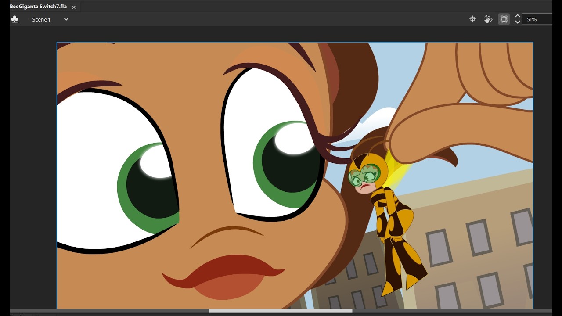
Task: Select the Rotation tool icon
Action: pos(488,19)
